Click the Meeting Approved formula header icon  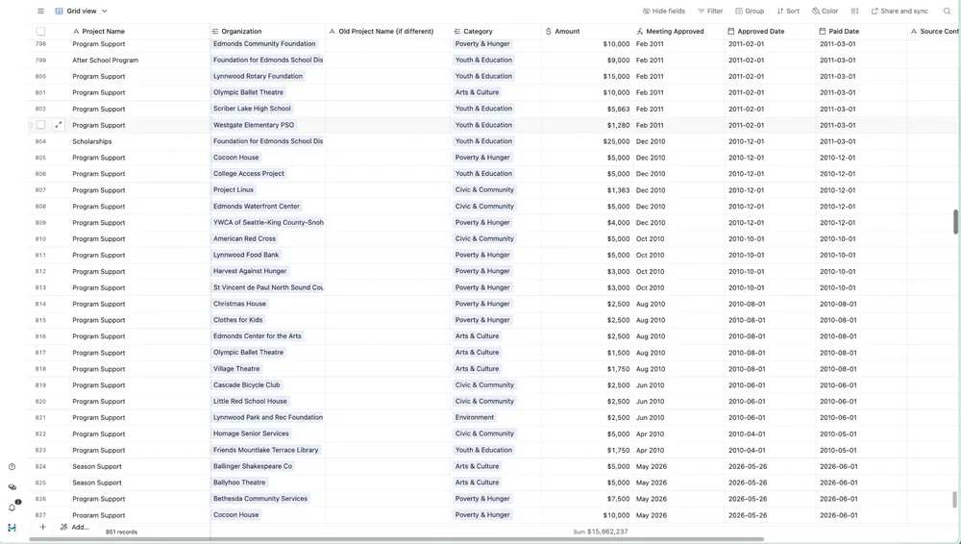(x=640, y=32)
